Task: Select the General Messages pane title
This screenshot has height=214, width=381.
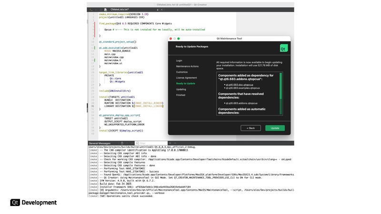Action: pos(100,144)
